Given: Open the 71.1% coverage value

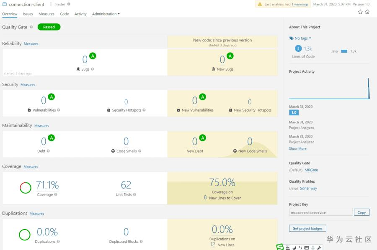Looking at the screenshot, I should pos(47,185).
